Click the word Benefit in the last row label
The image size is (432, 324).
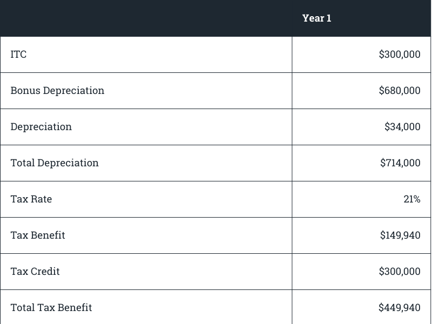coord(74,307)
